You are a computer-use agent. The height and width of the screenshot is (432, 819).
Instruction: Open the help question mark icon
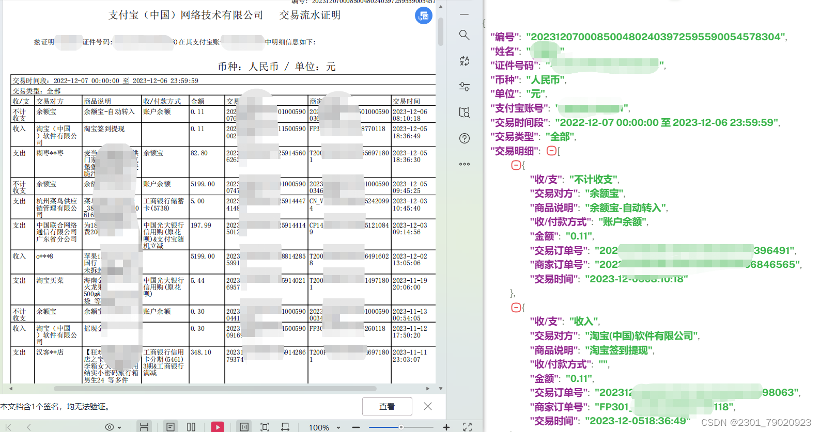point(465,138)
